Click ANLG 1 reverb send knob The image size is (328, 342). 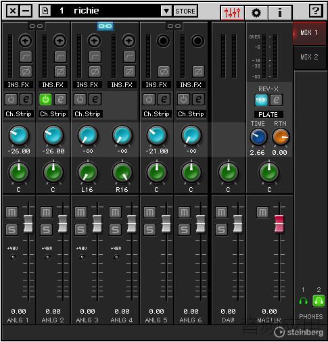(19, 136)
